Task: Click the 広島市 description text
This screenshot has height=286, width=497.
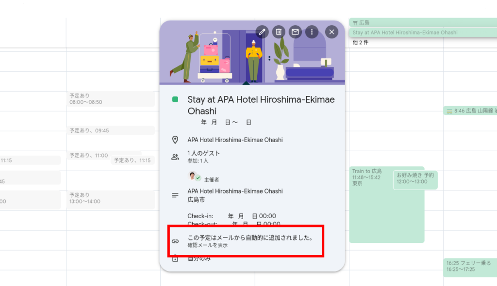Action: click(x=196, y=200)
